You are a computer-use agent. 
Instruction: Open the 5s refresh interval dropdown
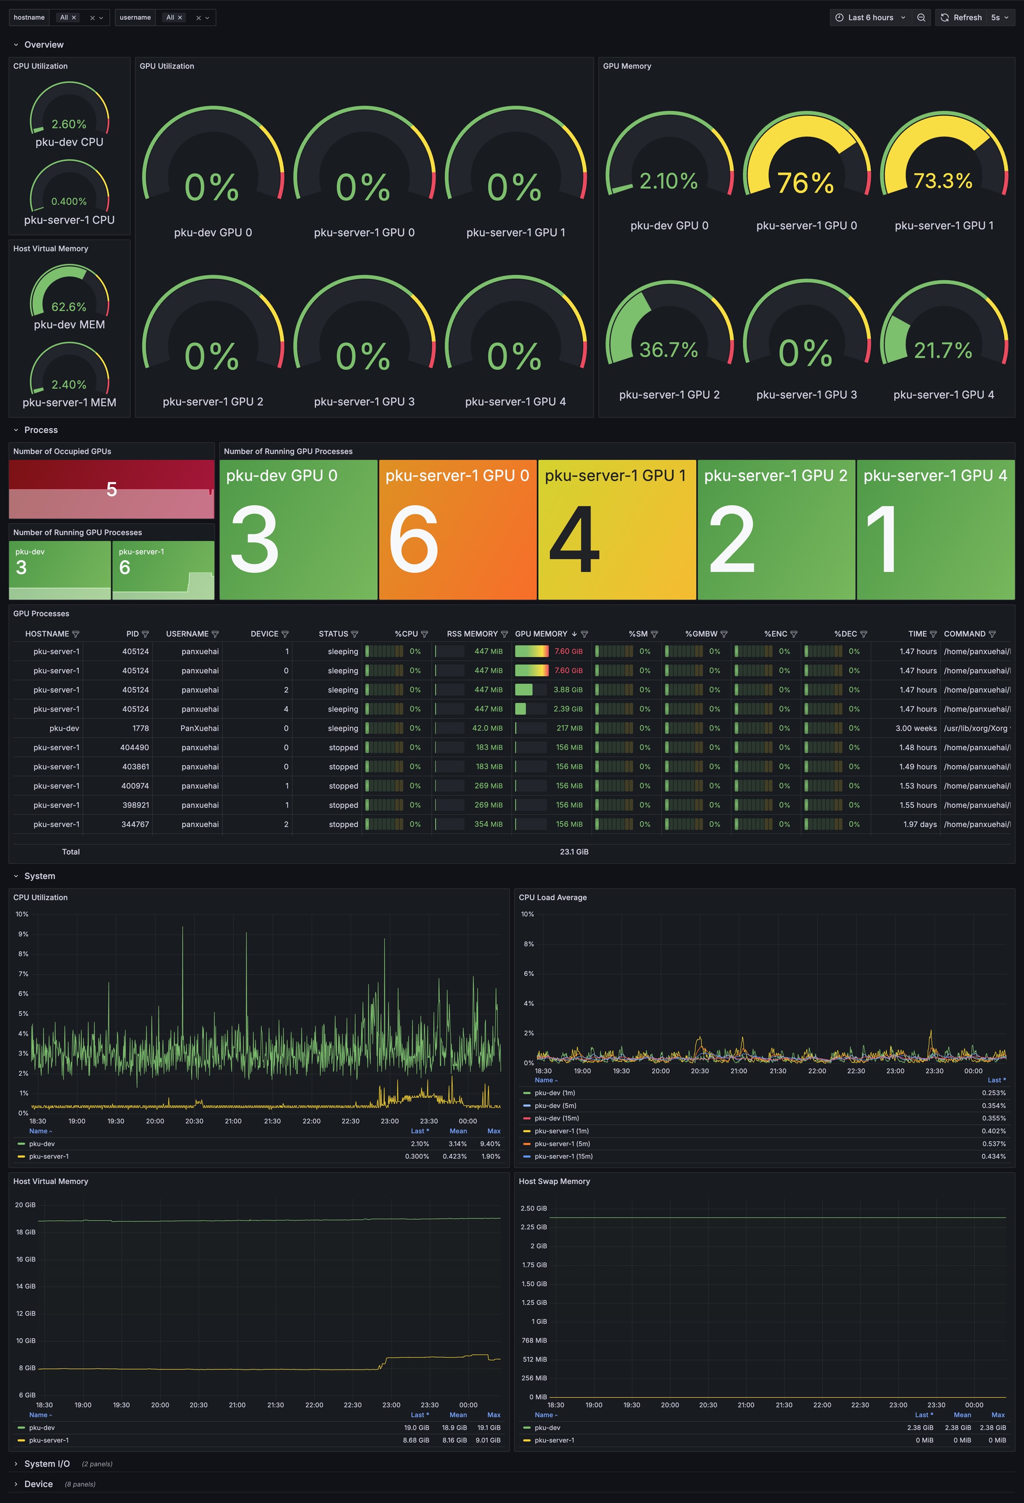[x=1000, y=17]
